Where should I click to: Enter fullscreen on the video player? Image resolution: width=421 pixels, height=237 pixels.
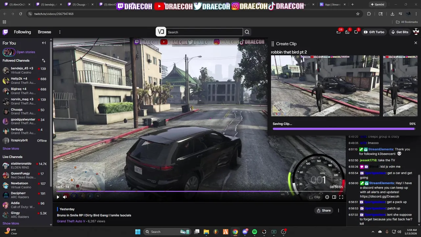click(341, 197)
